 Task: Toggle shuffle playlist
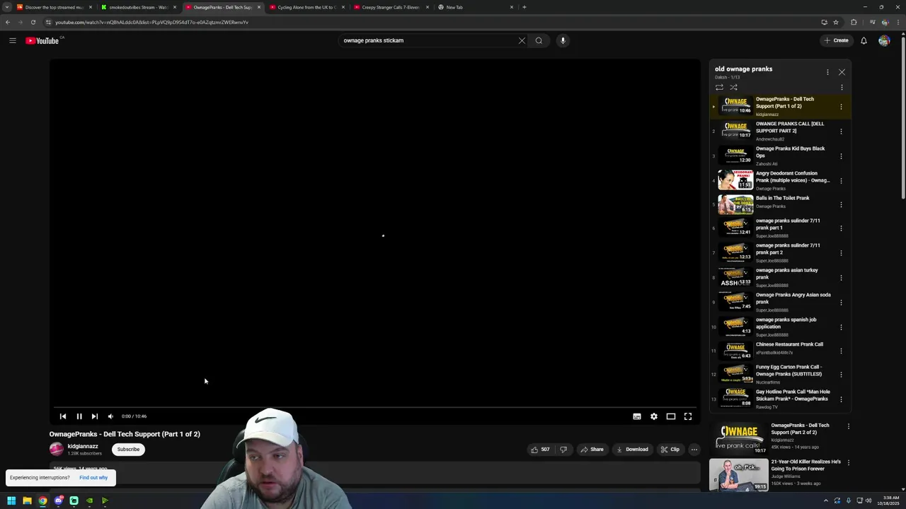point(733,87)
